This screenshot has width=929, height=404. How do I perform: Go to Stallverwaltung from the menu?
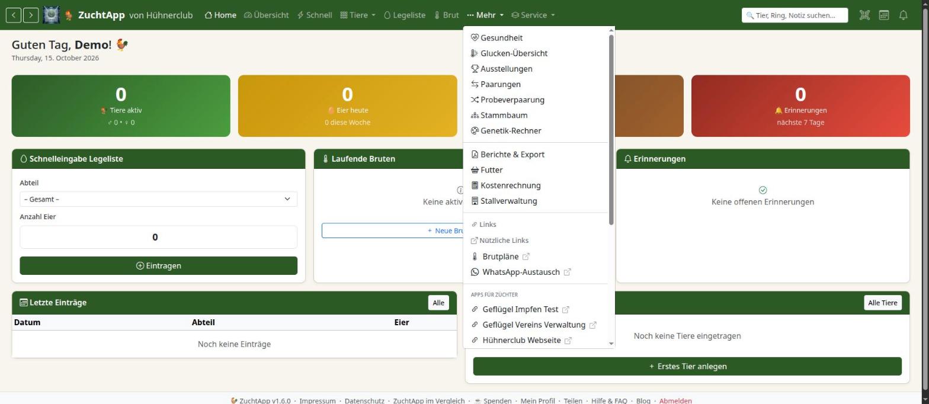coord(536,201)
